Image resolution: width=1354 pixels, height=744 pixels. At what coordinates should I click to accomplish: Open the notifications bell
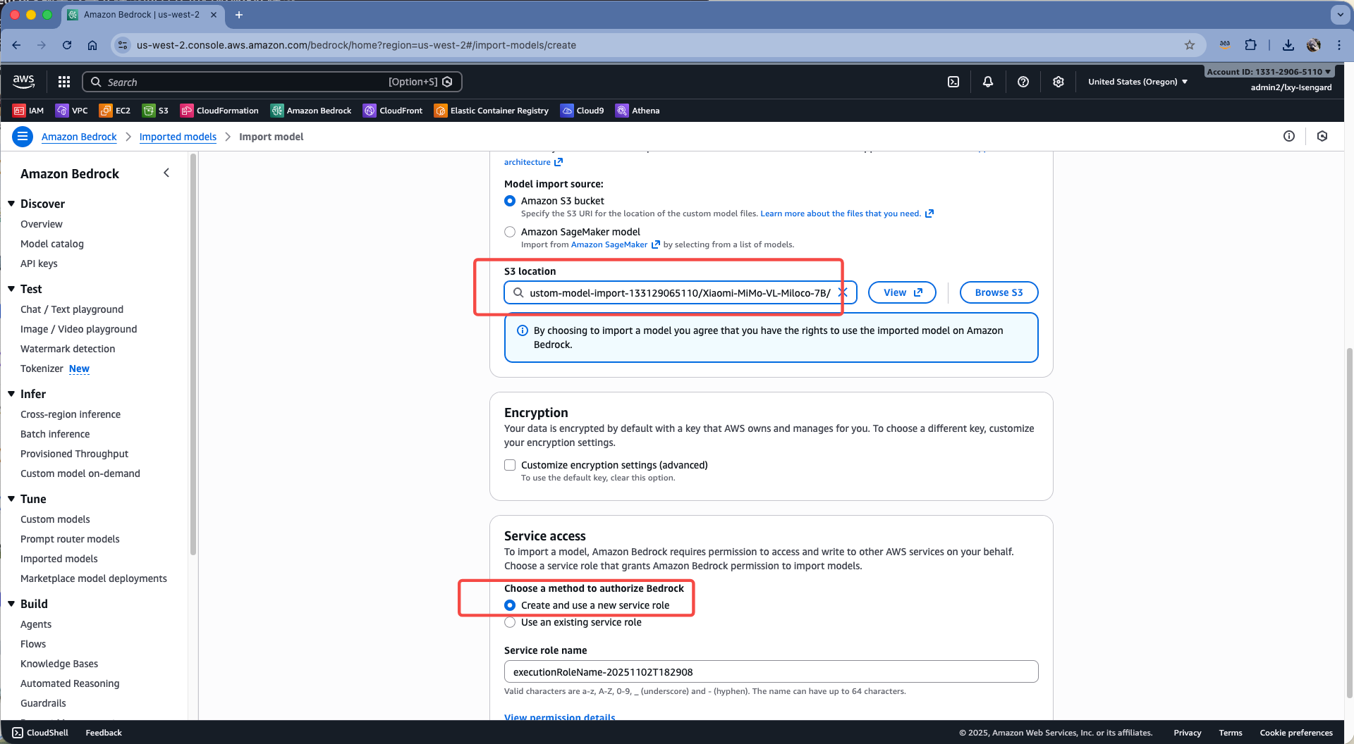pyautogui.click(x=987, y=82)
